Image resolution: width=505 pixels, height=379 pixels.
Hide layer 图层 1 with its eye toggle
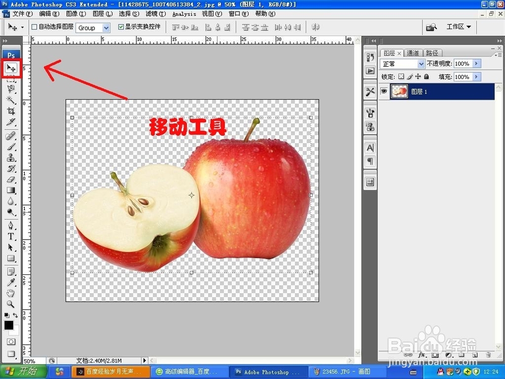(x=385, y=91)
